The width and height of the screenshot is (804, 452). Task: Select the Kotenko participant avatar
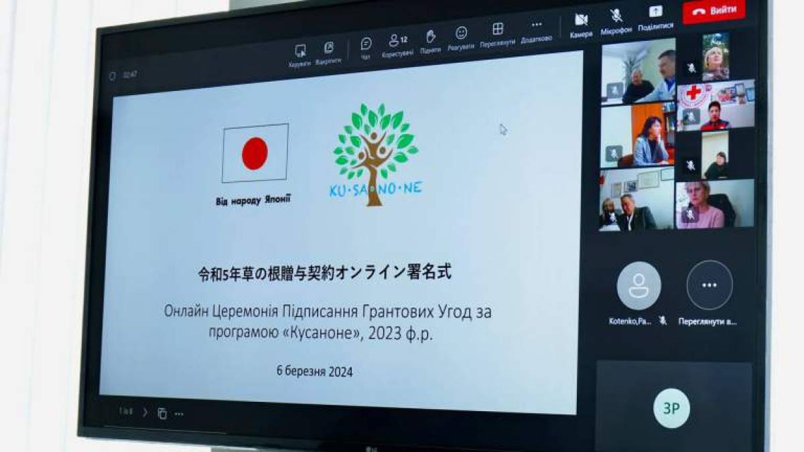tap(639, 286)
